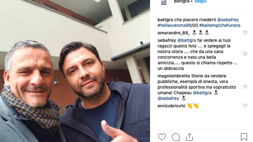Open the @sebafrey mention in caption
253x142 pixels.
coord(228,20)
